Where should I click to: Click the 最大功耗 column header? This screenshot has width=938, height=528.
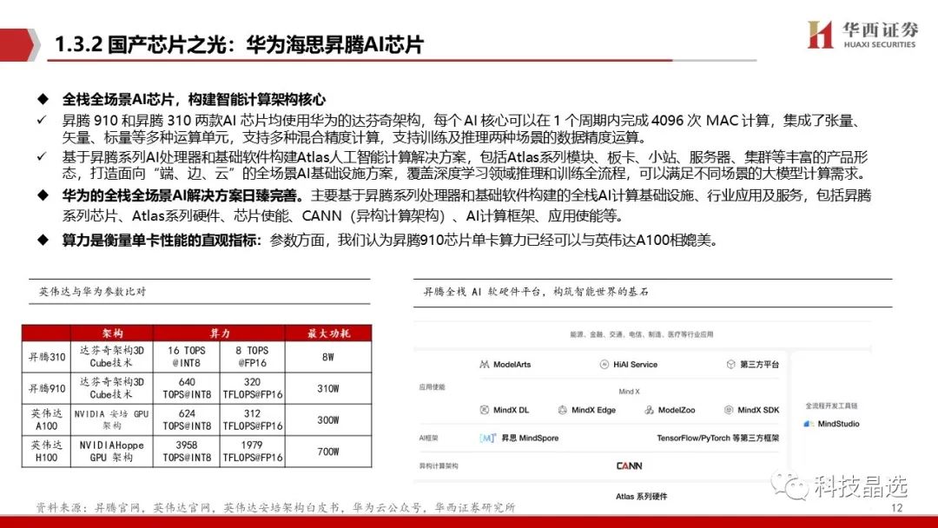(328, 333)
